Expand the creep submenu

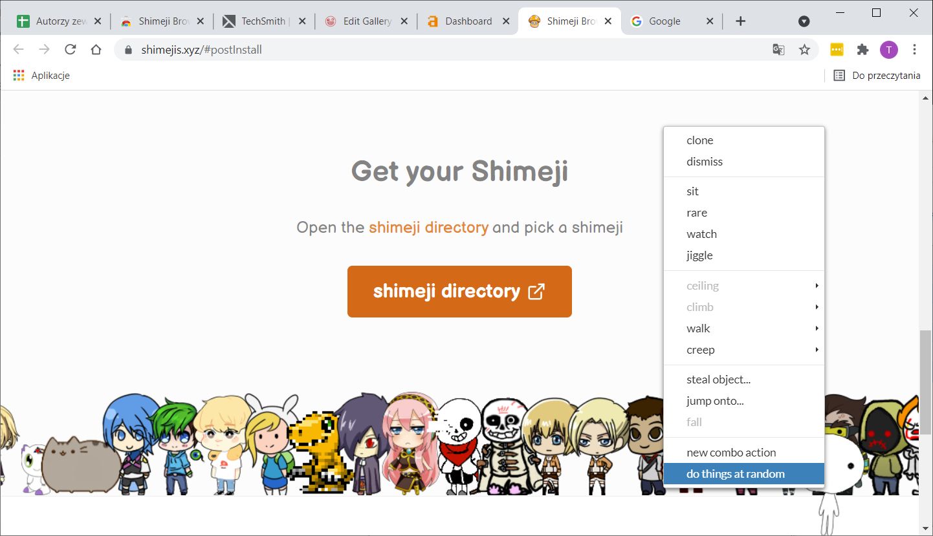coord(744,350)
